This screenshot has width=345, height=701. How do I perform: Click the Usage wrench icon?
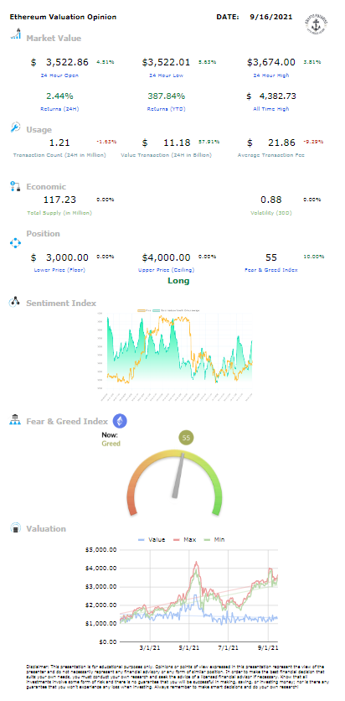pos(16,127)
